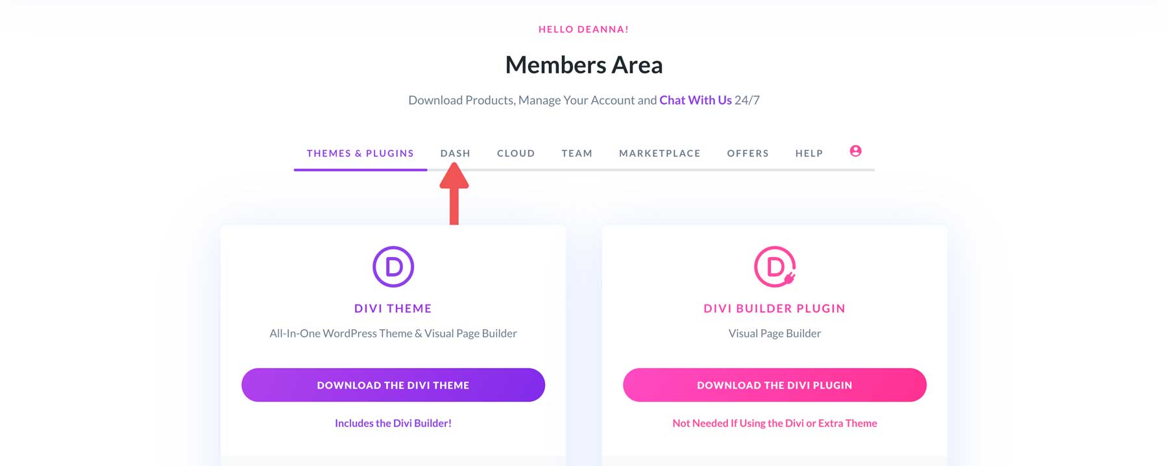Click 'Not Needed If Using the Divi or Extra Theme'
This screenshot has width=1168, height=466.
(x=774, y=423)
